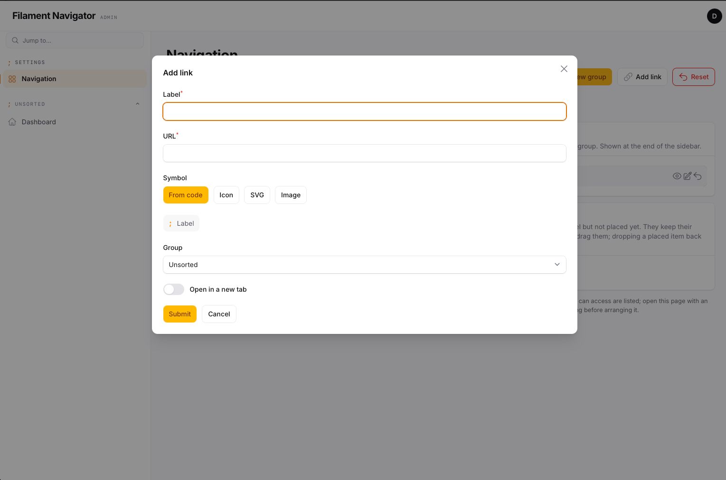Viewport: 726px width, 480px height.
Task: Close the Add link dialog
Action: click(564, 69)
